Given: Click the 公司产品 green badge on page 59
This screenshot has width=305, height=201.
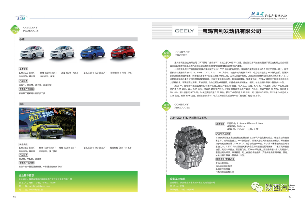Looking at the screenshot, I should [x=15, y=29].
